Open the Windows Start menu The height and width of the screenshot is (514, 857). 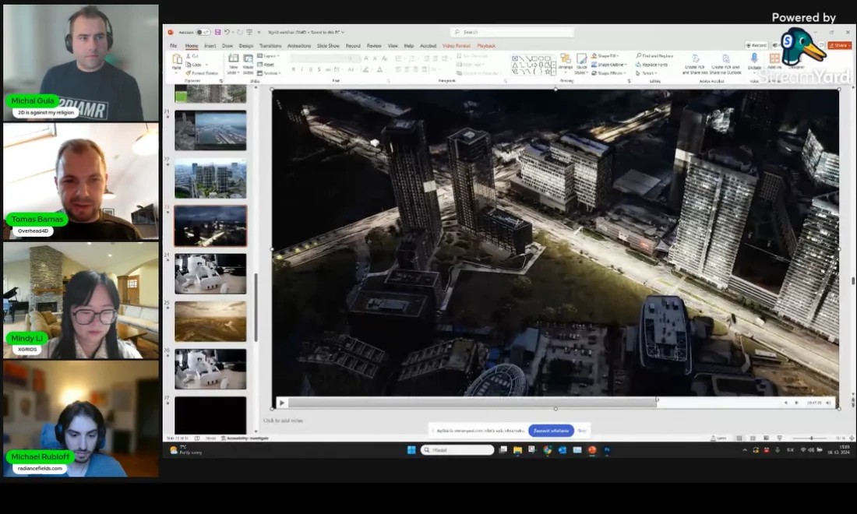point(411,450)
